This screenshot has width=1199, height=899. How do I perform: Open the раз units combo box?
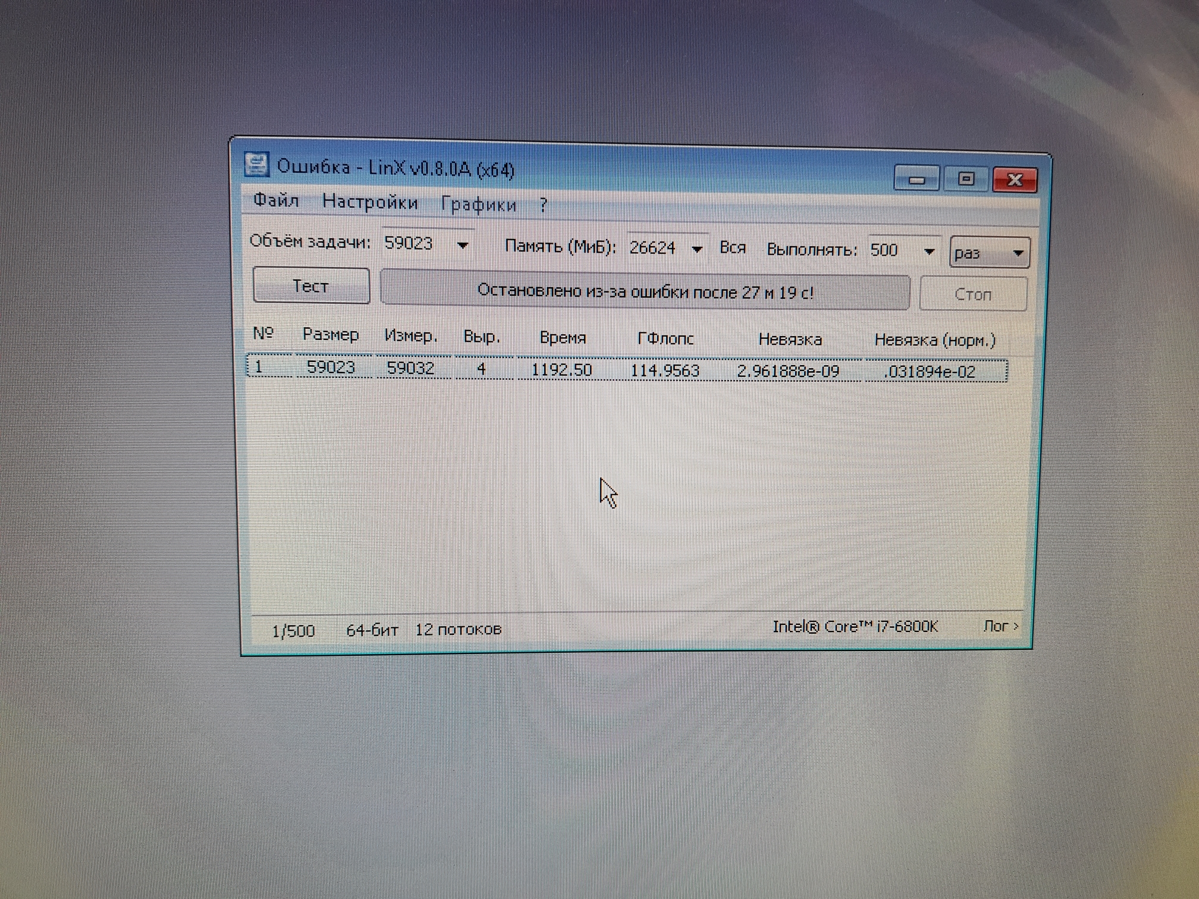click(x=990, y=253)
